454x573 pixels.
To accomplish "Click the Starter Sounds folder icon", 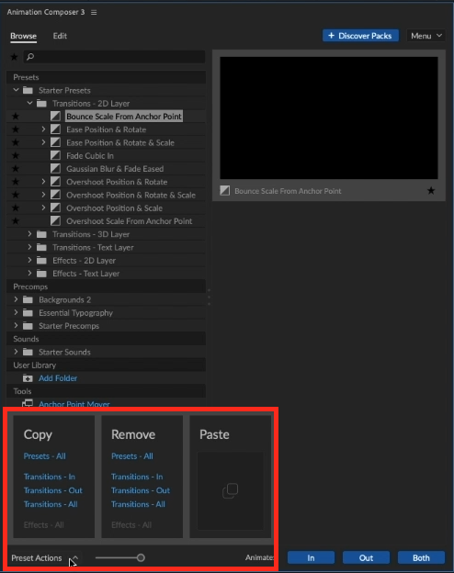I will click(28, 352).
